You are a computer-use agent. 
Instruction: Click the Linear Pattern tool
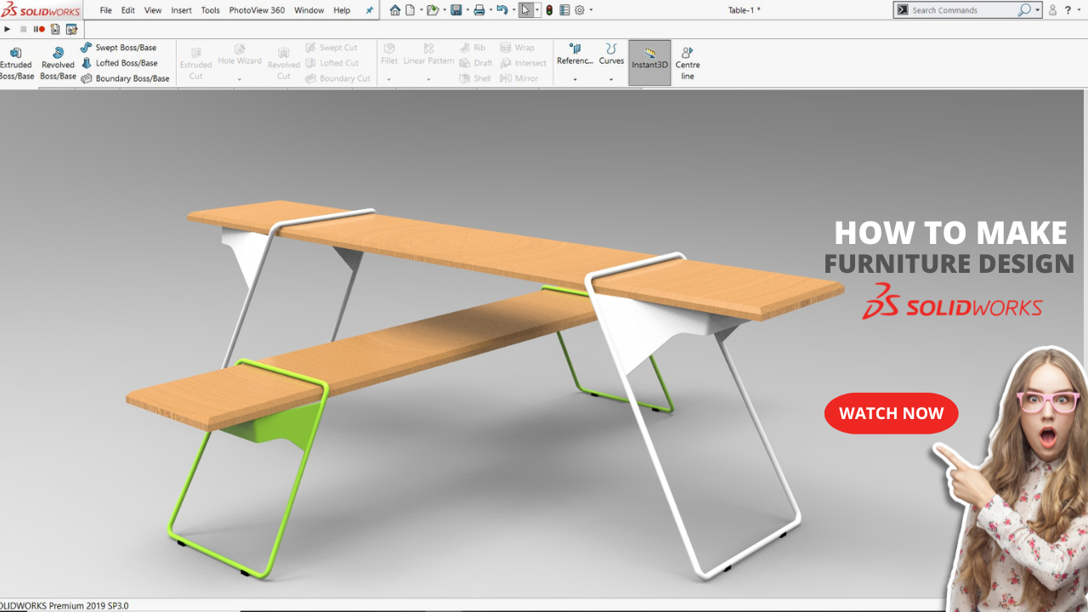point(428,55)
